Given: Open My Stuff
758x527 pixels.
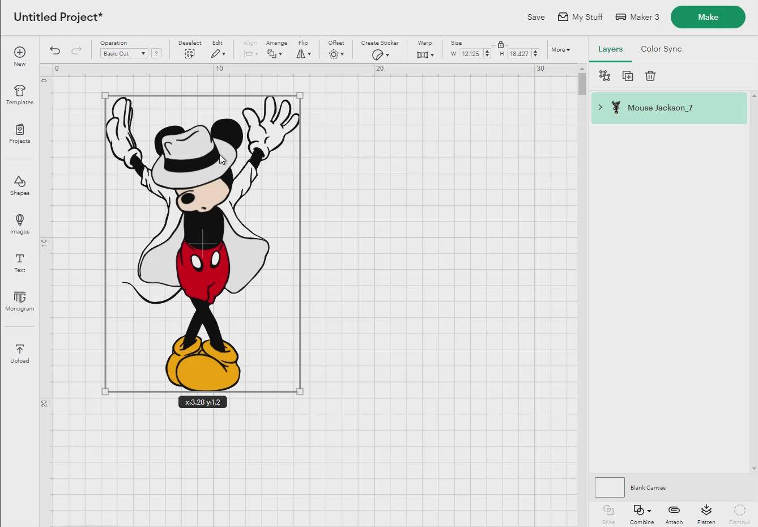Looking at the screenshot, I should [580, 17].
